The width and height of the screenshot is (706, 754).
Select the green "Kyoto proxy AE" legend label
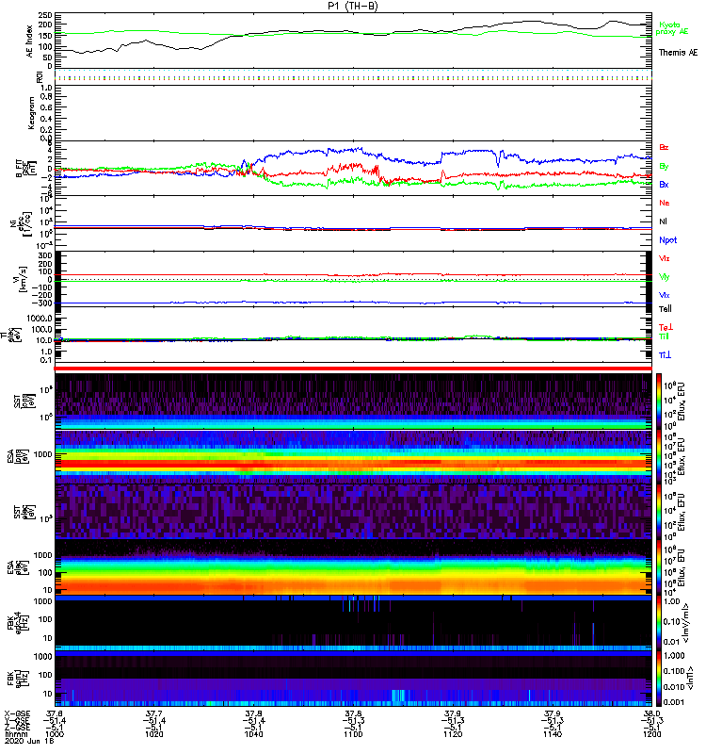(672, 28)
